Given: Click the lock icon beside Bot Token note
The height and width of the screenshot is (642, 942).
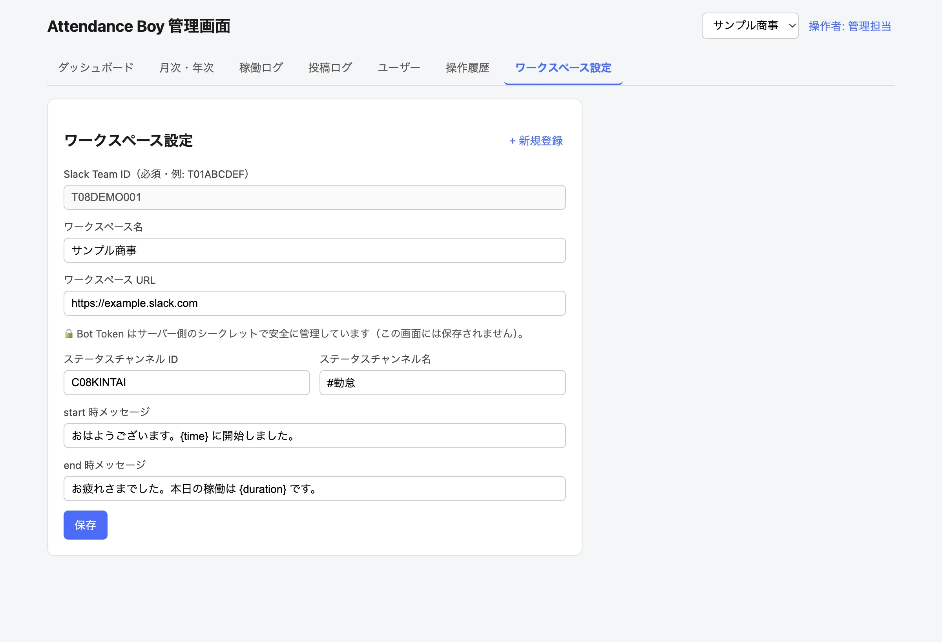Looking at the screenshot, I should pos(69,334).
